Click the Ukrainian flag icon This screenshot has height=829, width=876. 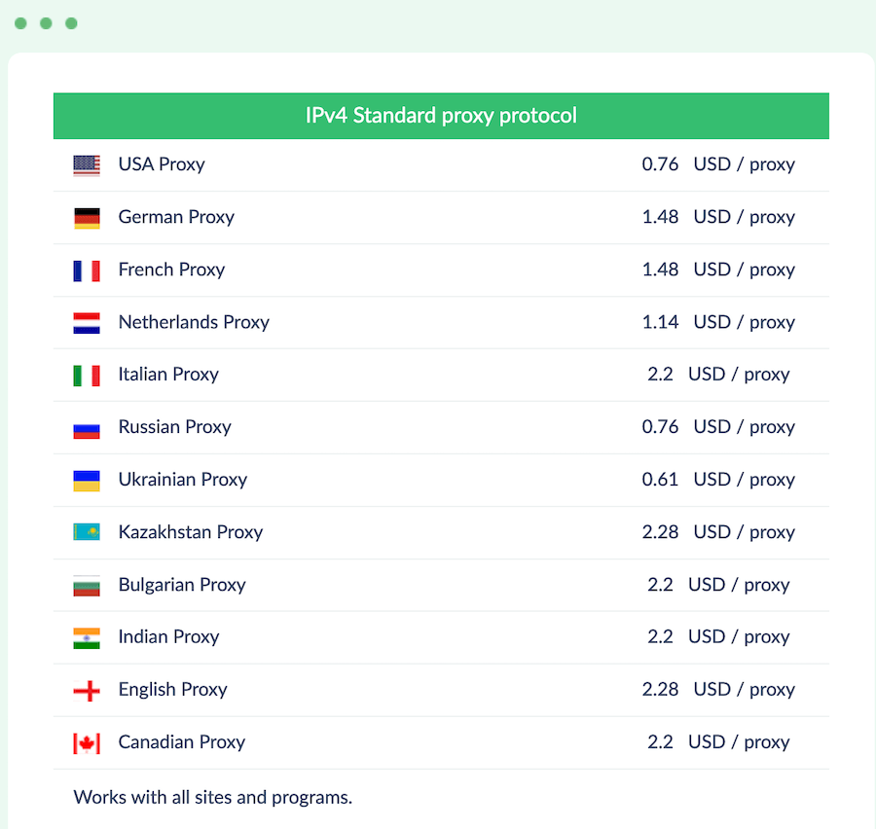(x=87, y=481)
